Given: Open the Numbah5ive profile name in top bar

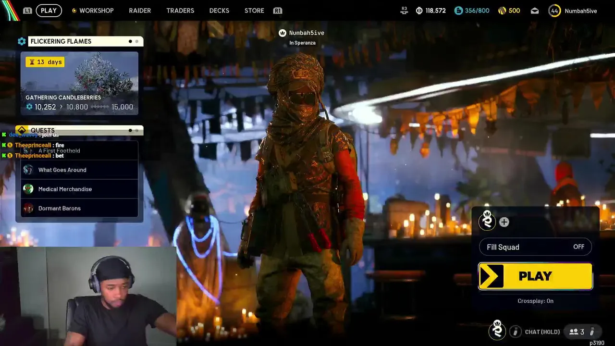Looking at the screenshot, I should point(581,11).
